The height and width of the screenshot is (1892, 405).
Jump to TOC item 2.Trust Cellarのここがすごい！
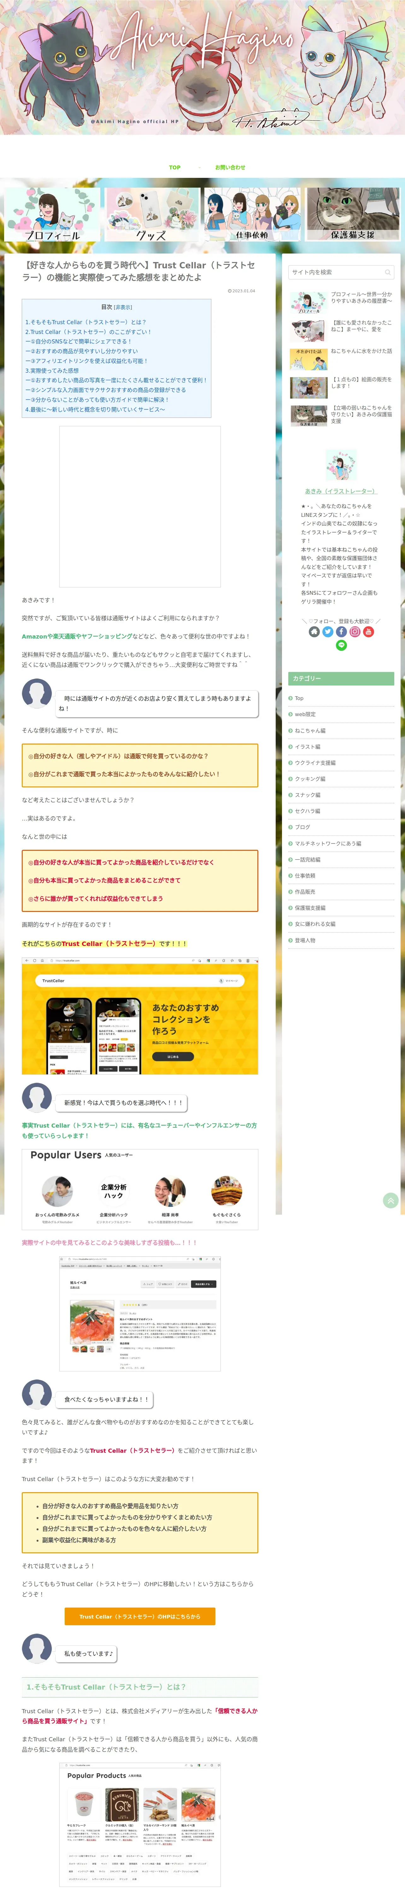88,332
